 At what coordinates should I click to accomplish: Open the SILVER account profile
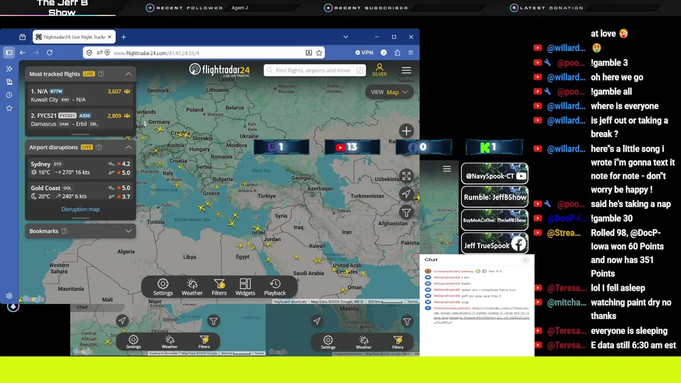point(379,70)
